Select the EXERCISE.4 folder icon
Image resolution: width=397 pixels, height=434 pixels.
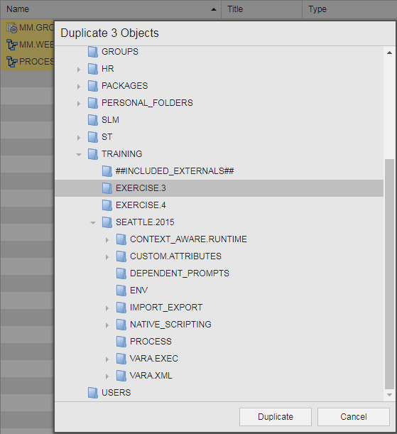pyautogui.click(x=107, y=205)
